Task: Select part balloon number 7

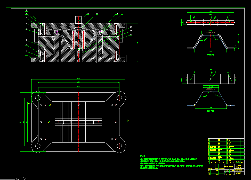Action: pos(26,18)
